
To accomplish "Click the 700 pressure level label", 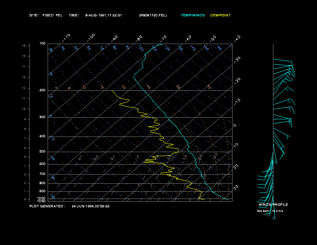I will 42,174.
